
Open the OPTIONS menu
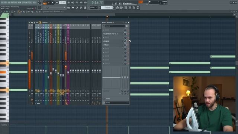click(x=25, y=3)
